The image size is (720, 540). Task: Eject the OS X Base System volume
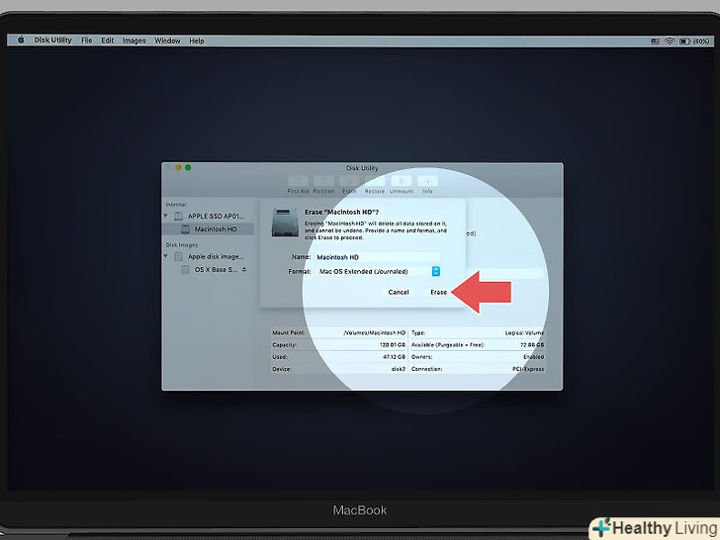(x=244, y=269)
